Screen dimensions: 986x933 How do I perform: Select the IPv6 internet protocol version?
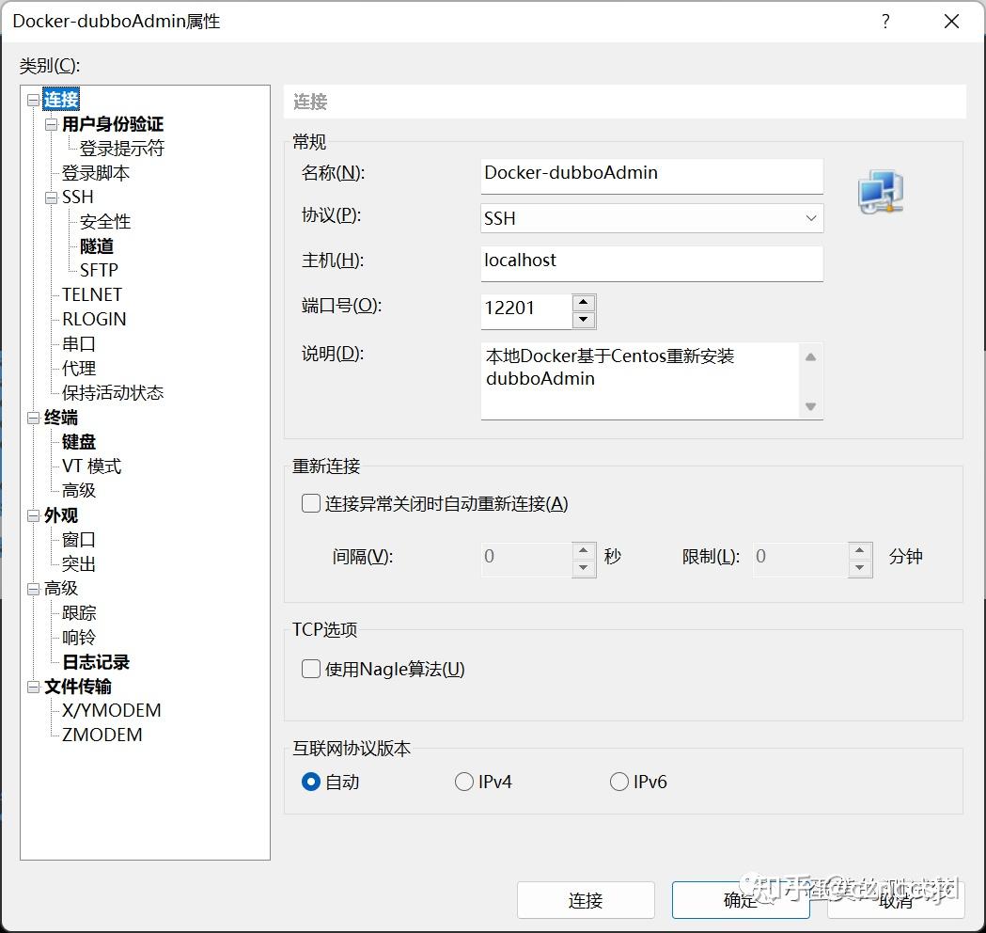click(x=619, y=782)
